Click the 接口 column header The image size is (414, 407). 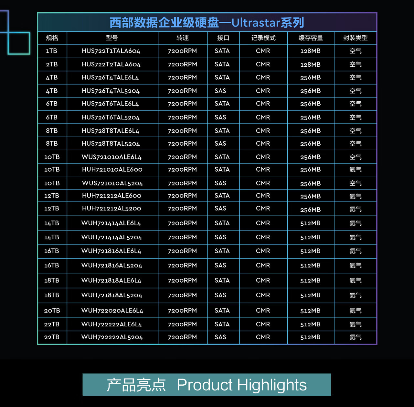click(223, 38)
